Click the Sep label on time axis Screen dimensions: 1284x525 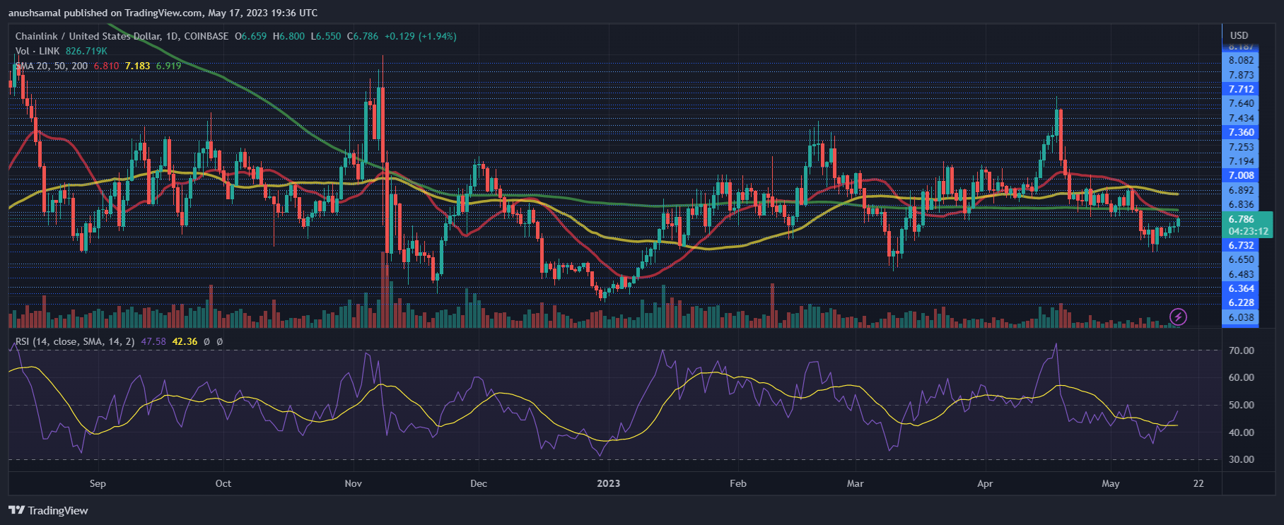pos(98,483)
